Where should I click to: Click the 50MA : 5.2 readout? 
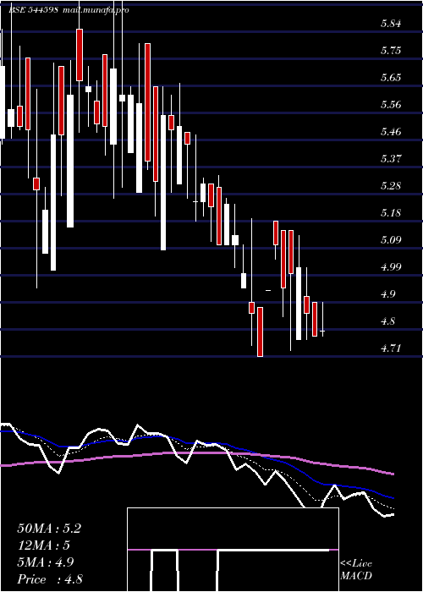(x=49, y=529)
